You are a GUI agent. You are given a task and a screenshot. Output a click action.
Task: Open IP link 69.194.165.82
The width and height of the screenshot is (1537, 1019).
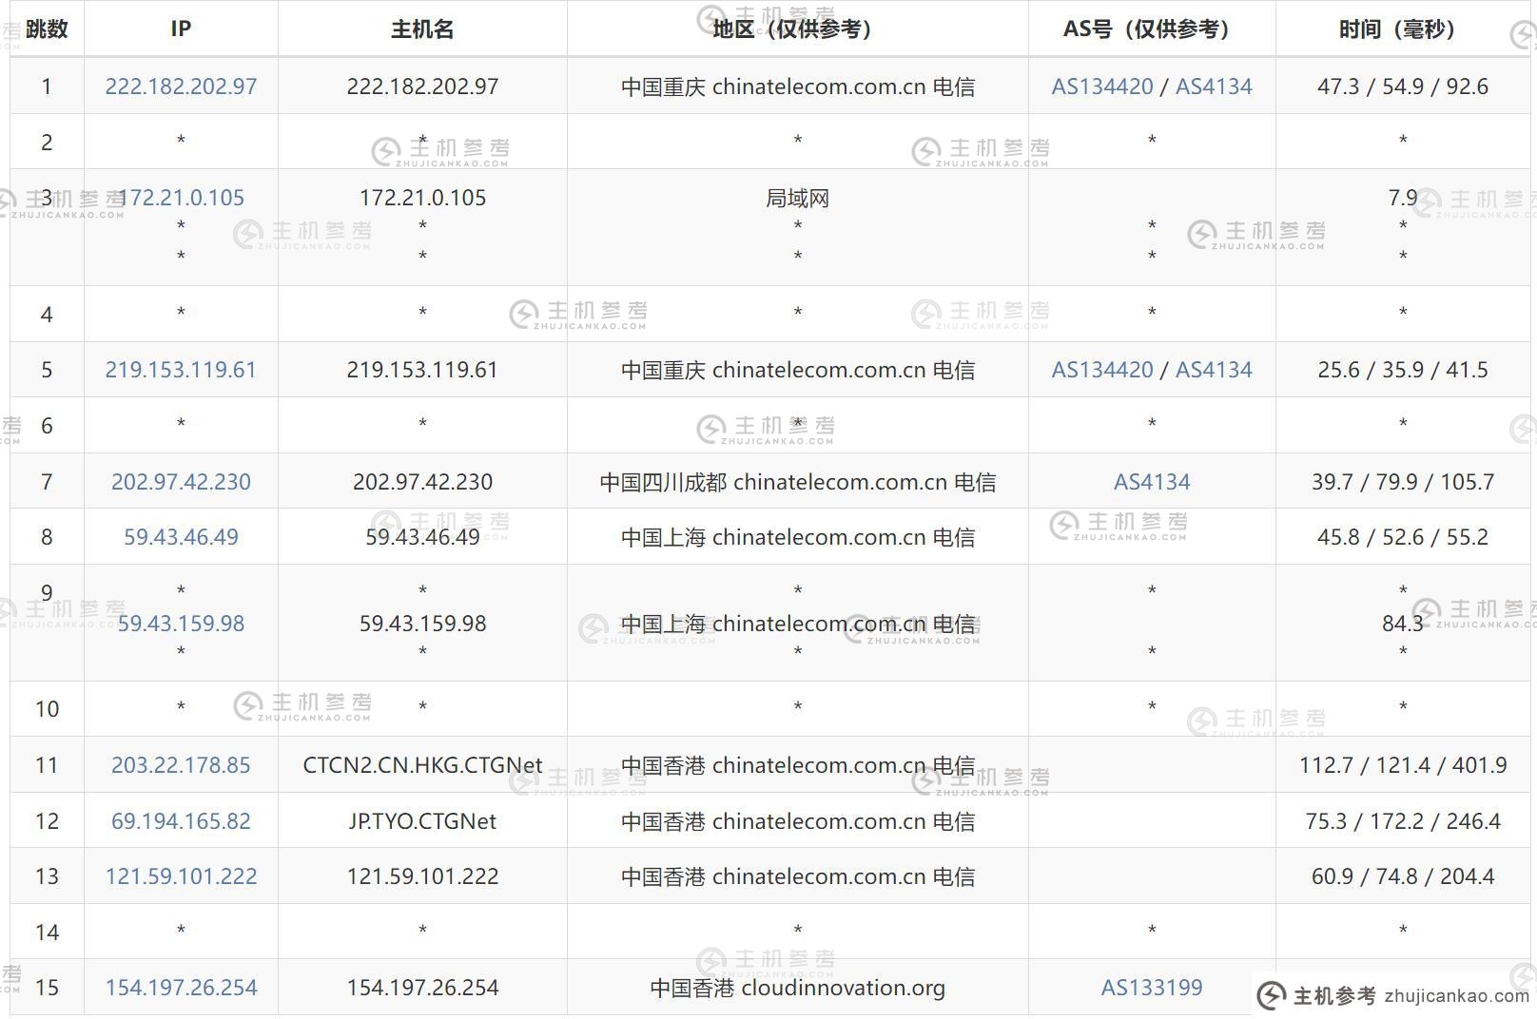pyautogui.click(x=181, y=821)
